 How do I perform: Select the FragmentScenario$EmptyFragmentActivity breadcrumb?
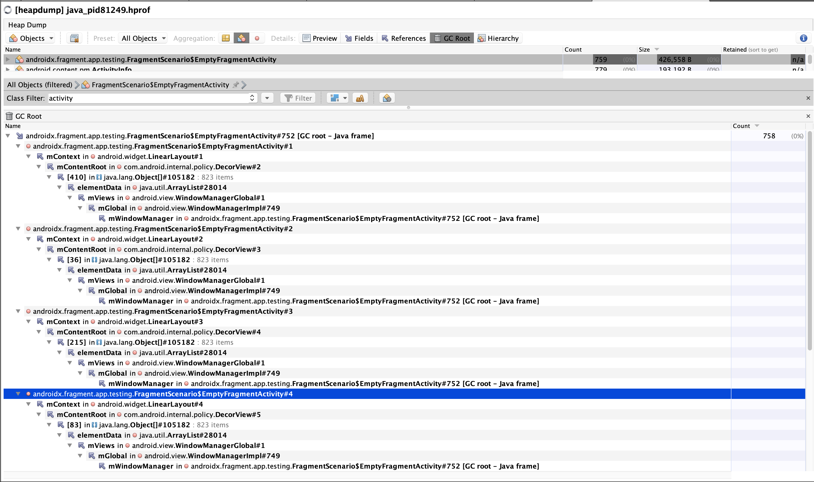160,84
